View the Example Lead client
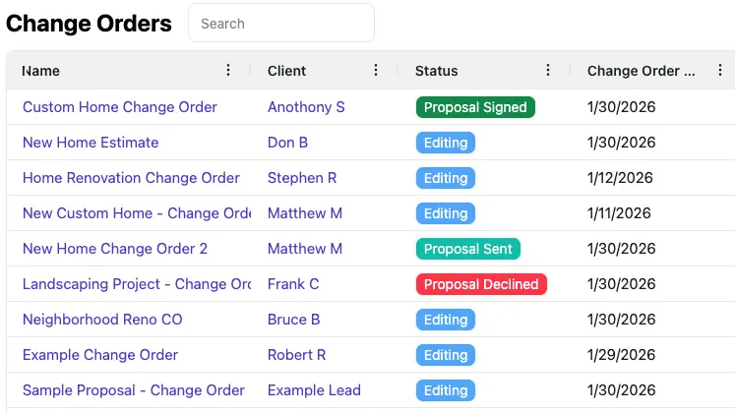This screenshot has height=413, width=735. 314,390
